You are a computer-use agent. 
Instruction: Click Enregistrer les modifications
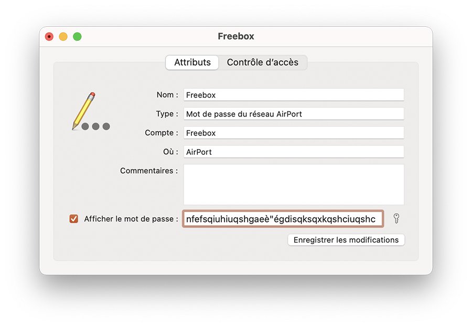(x=346, y=240)
